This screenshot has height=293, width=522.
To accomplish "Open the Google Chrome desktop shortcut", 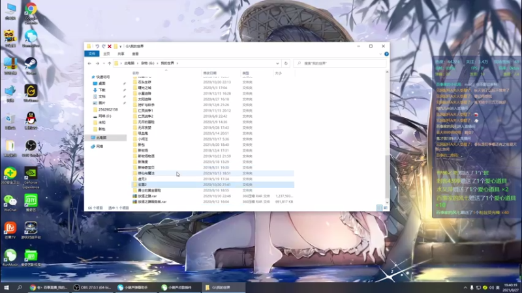I will 31,12.
